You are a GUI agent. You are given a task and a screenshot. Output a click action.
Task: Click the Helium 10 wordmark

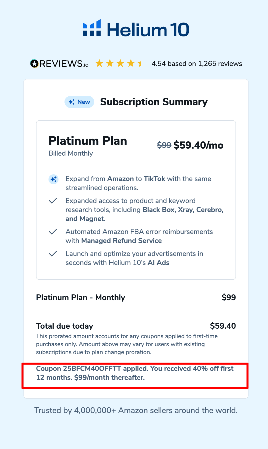(148, 30)
